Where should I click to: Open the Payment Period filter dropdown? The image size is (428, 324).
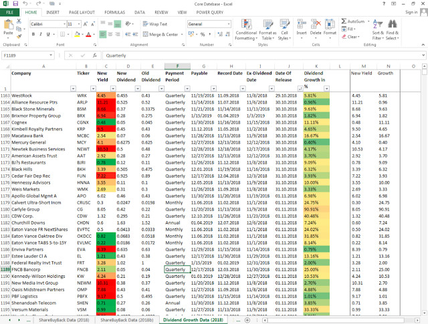point(187,88)
